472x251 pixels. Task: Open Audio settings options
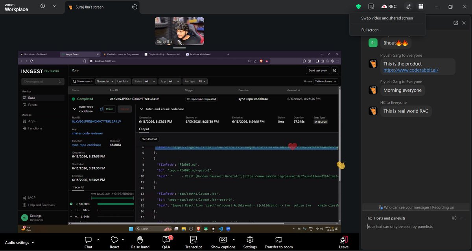[20, 243]
